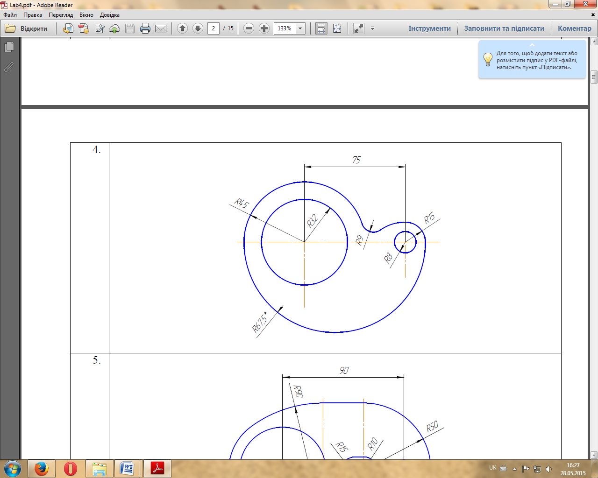The width and height of the screenshot is (598, 478).
Task: Click the scrollbar up arrow
Action: tap(594, 42)
